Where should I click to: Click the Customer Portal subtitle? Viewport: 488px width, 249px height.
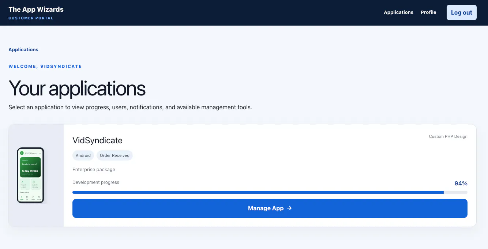pos(31,18)
